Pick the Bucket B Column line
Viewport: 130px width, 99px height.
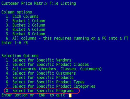26,34
